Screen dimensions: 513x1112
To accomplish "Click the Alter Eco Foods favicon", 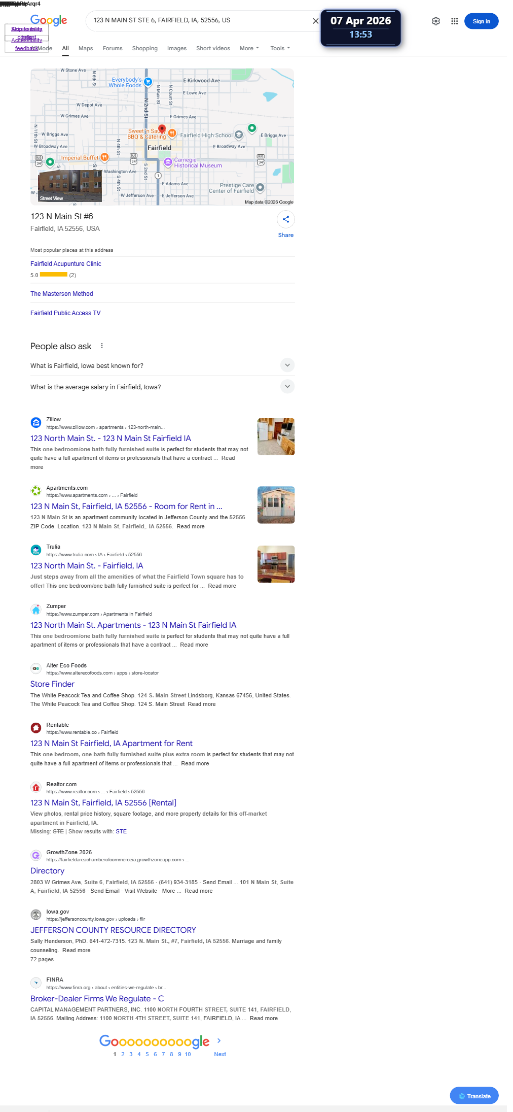I will click(36, 668).
